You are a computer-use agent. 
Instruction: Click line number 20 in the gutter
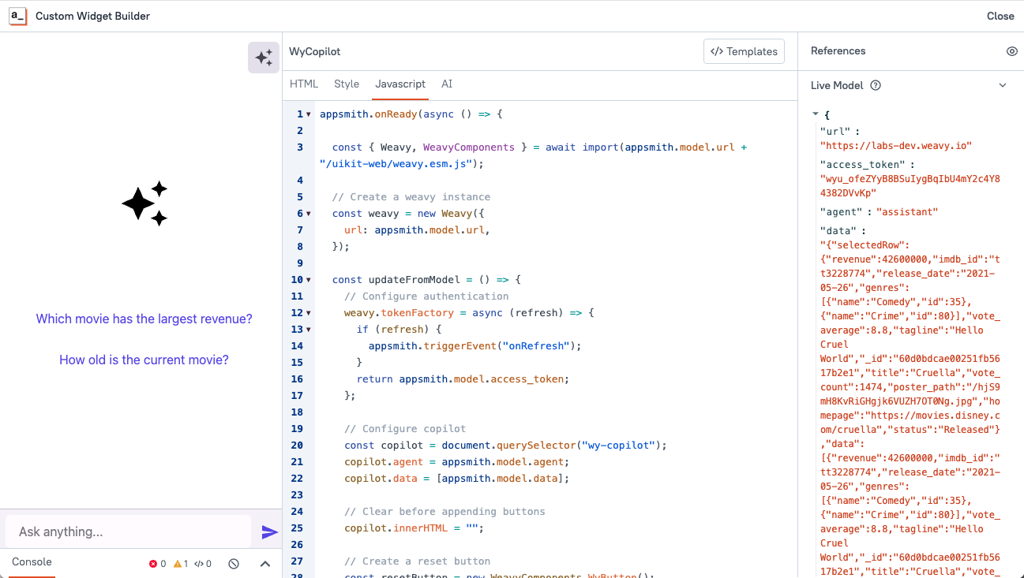(297, 446)
